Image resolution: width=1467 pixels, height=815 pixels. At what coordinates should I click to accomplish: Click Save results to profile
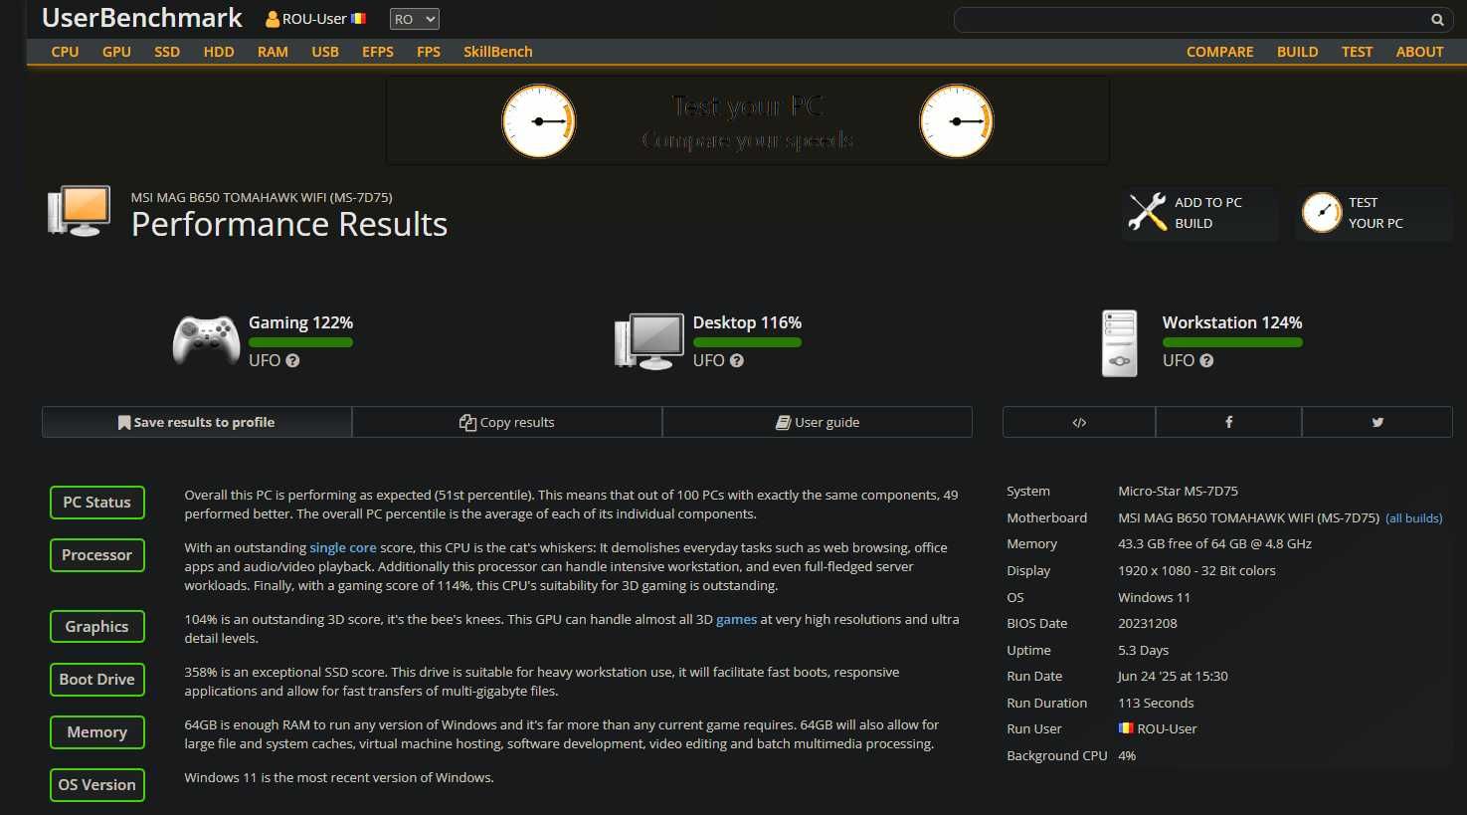tap(197, 422)
